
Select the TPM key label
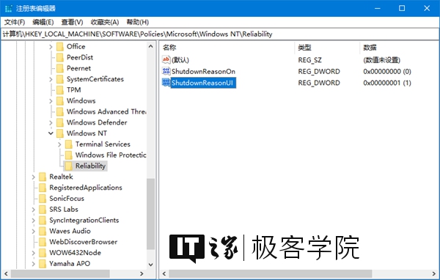point(74,90)
